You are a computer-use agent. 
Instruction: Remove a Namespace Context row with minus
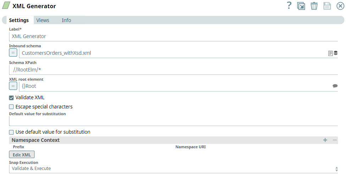coord(335,140)
